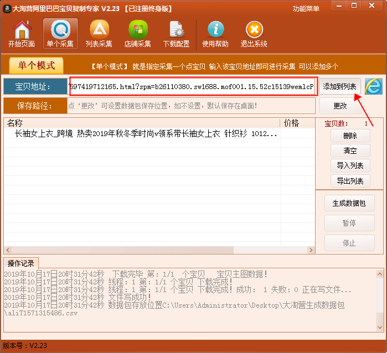Click the 保存路径 path field
Viewport: 387px width, 353px height.
click(x=191, y=106)
